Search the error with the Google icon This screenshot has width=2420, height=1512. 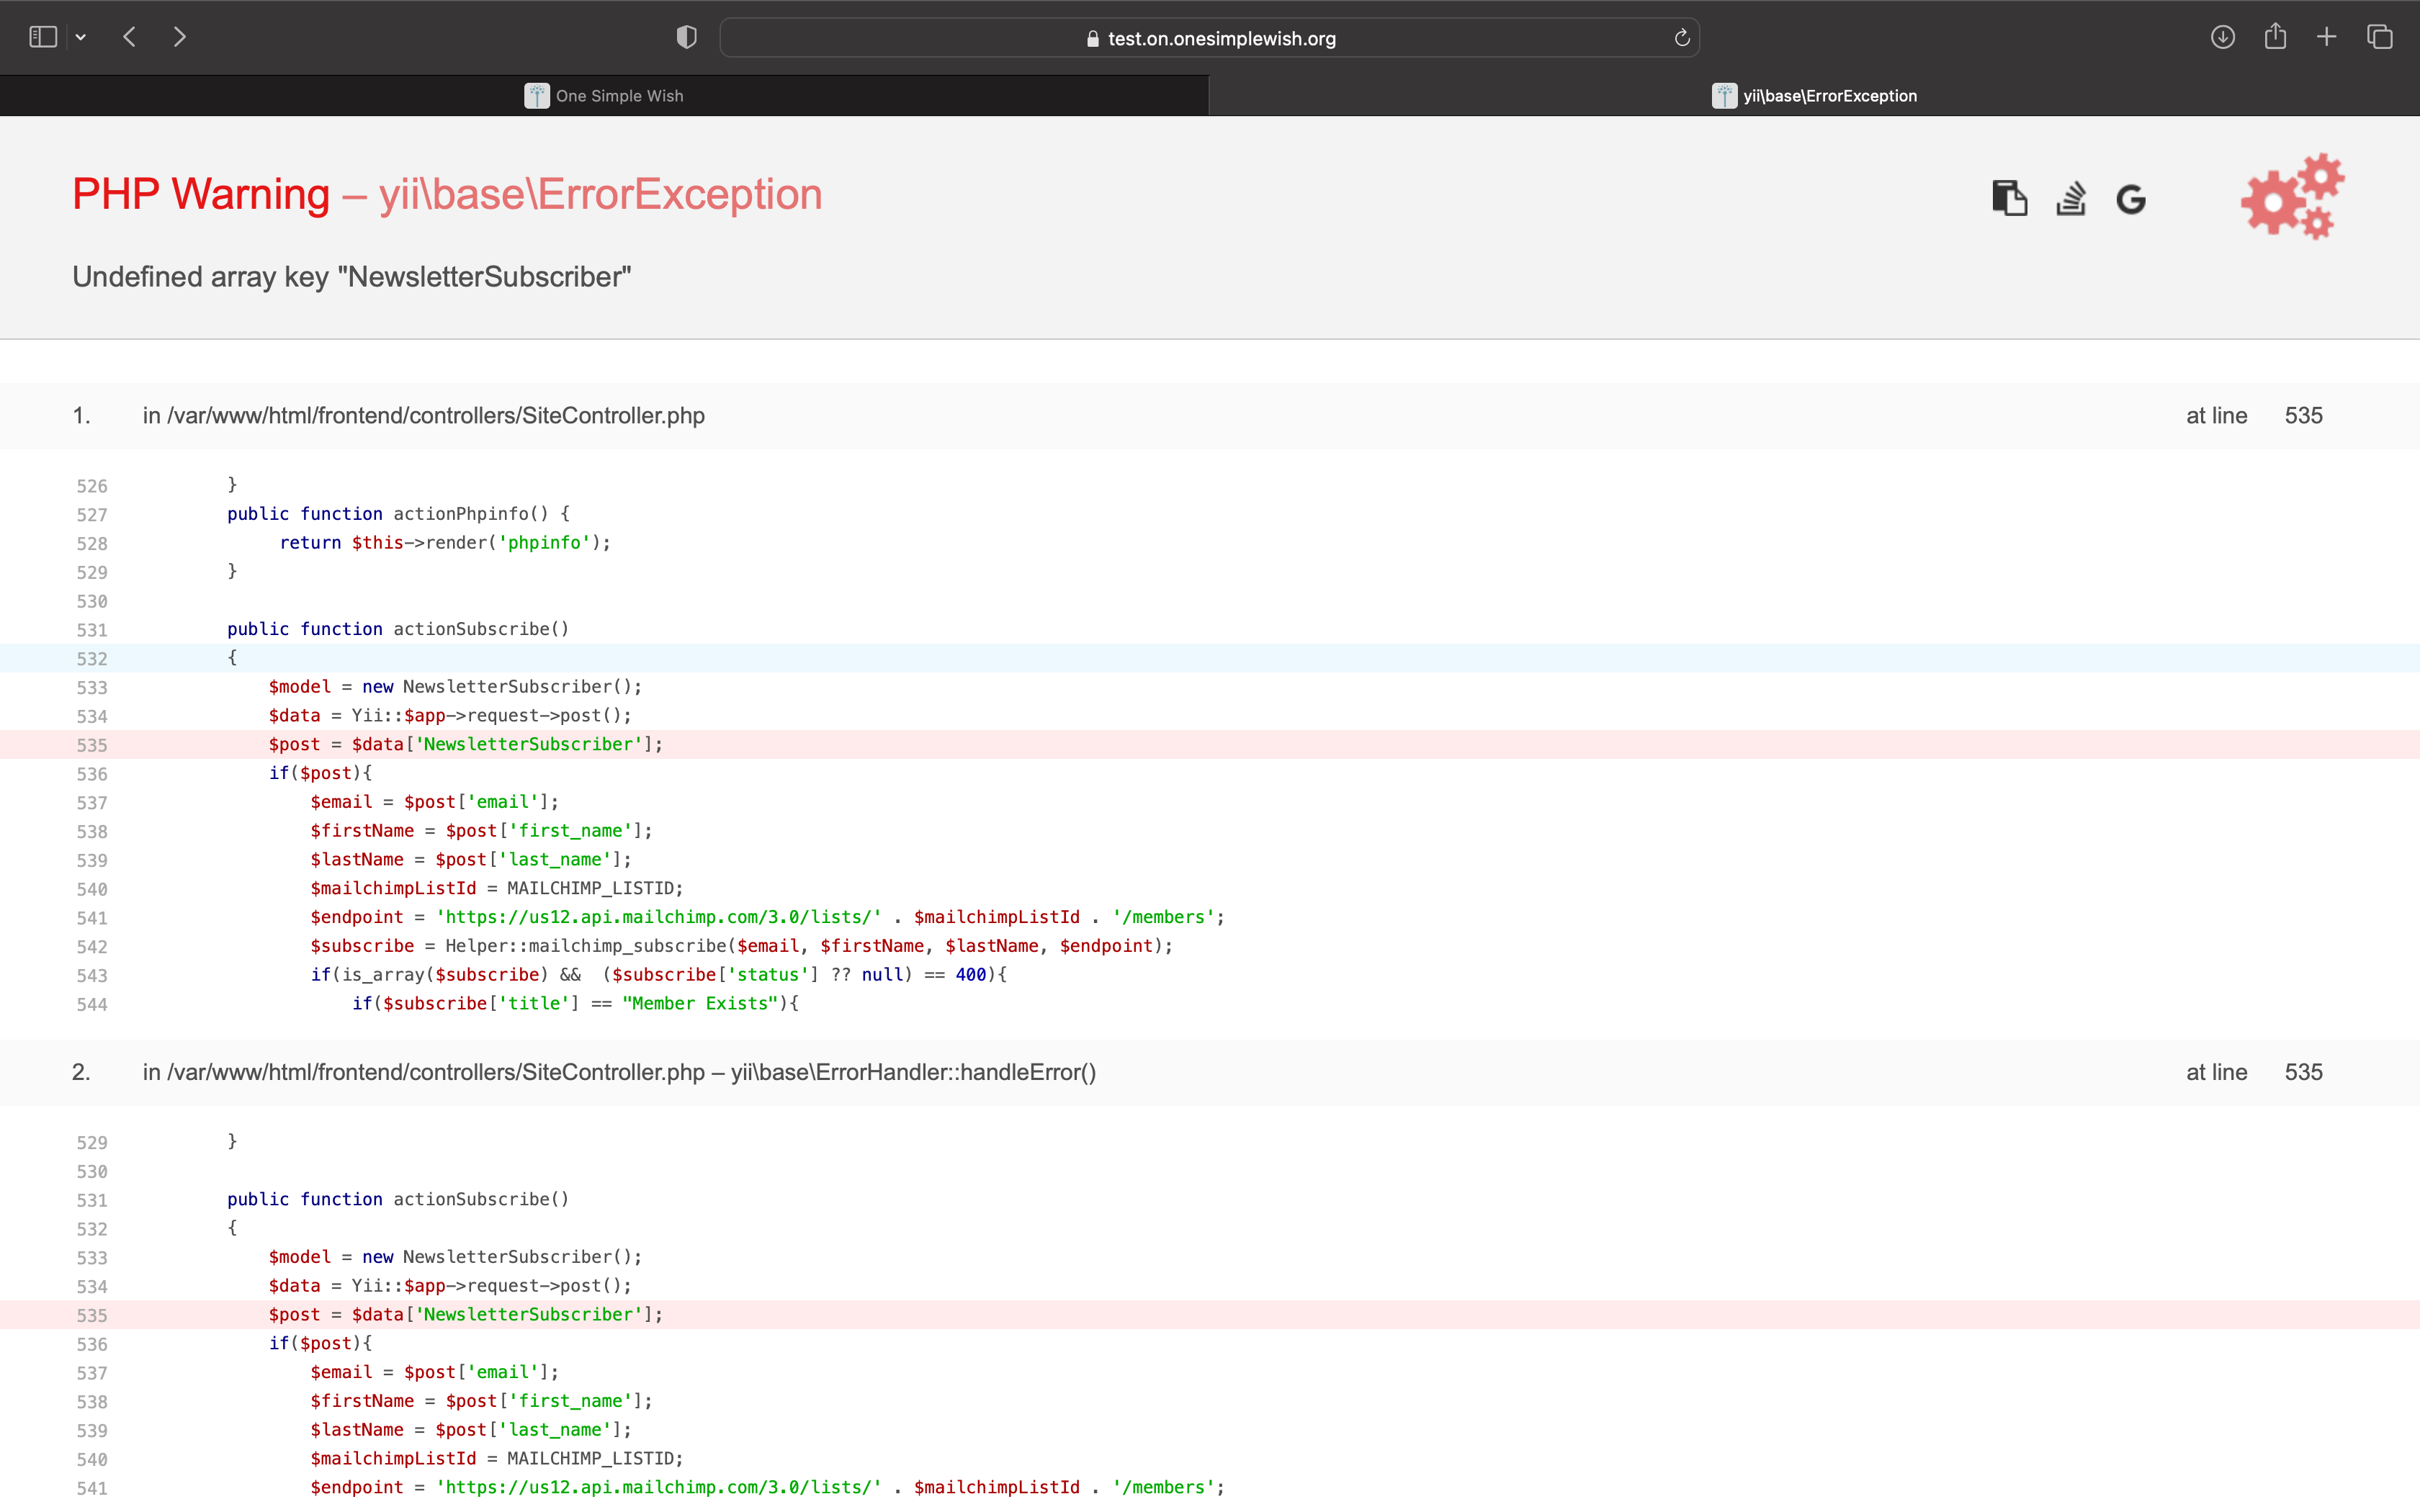[2131, 199]
